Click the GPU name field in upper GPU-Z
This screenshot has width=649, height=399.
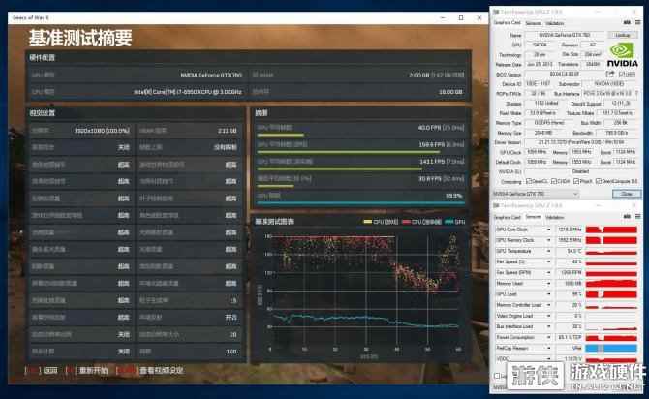pos(564,35)
